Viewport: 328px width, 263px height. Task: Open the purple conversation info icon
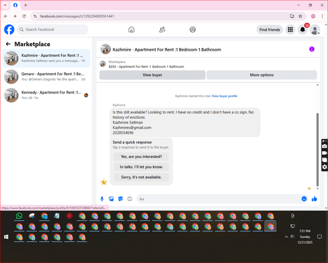click(x=312, y=49)
